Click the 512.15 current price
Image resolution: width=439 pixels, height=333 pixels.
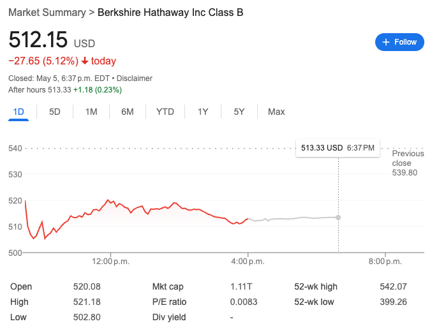pos(38,40)
